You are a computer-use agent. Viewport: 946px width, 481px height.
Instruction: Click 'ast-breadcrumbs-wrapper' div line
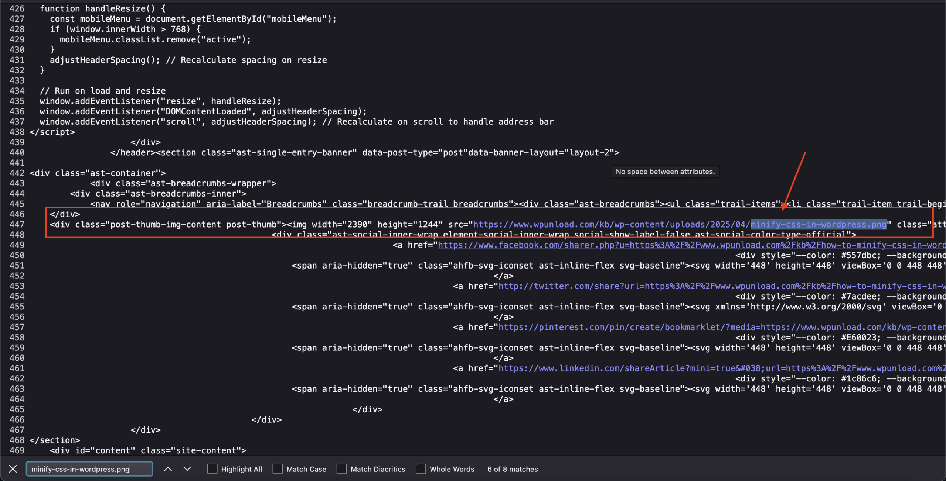tap(183, 183)
